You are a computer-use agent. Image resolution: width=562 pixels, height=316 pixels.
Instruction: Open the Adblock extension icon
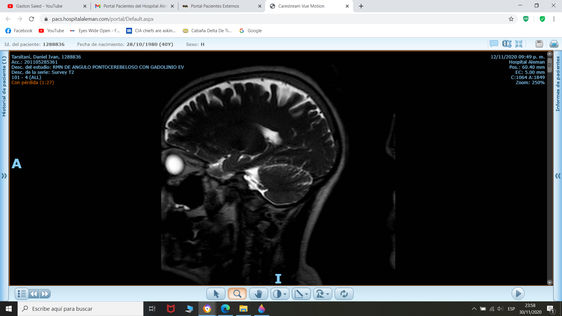click(x=526, y=19)
